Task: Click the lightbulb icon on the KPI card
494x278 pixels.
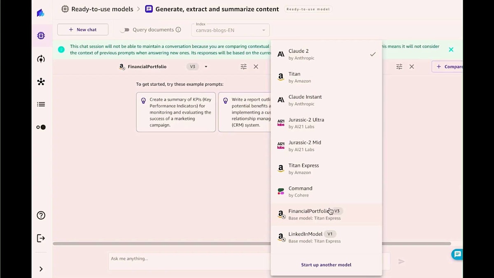Action: [143, 100]
